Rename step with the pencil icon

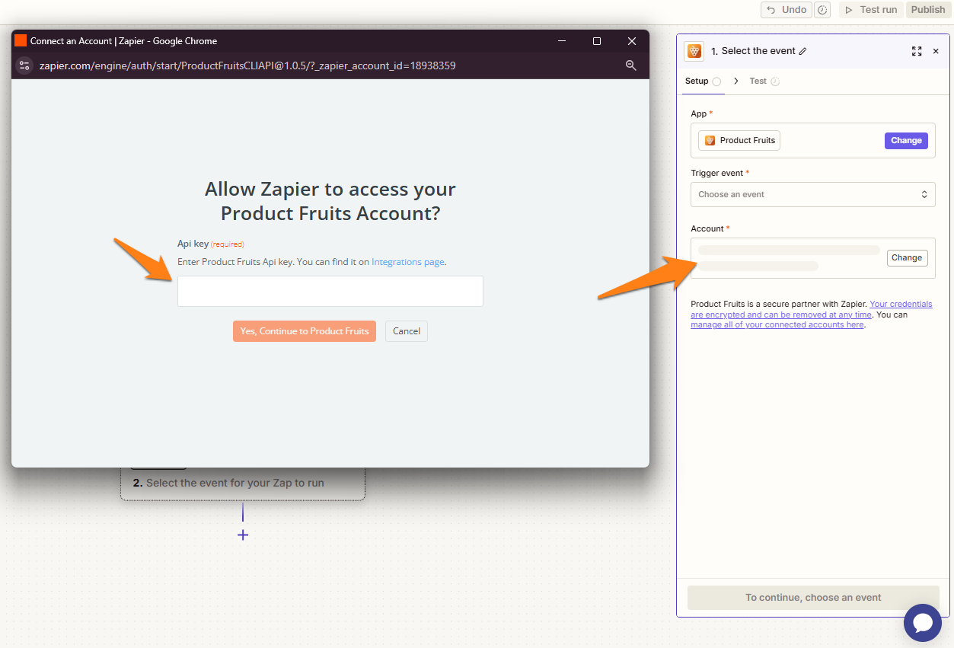tap(802, 51)
